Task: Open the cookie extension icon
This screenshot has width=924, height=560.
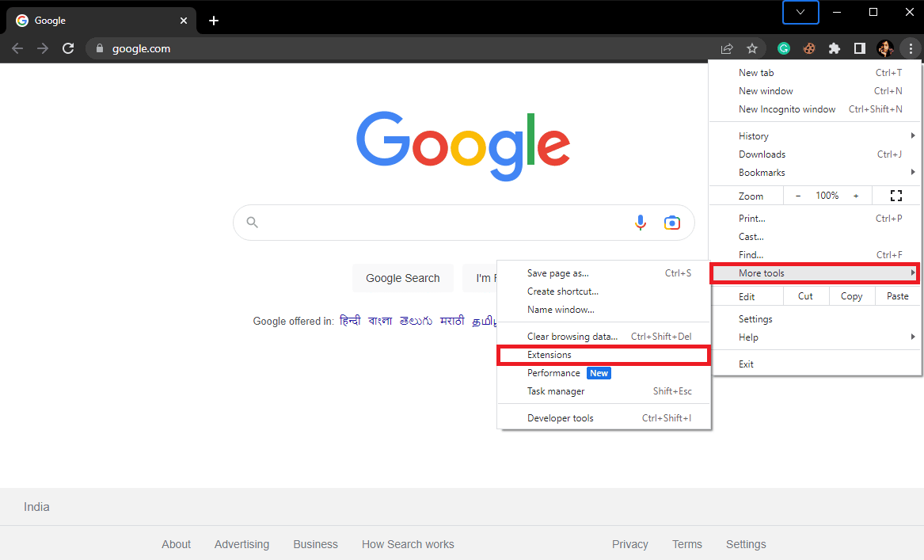Action: click(809, 48)
